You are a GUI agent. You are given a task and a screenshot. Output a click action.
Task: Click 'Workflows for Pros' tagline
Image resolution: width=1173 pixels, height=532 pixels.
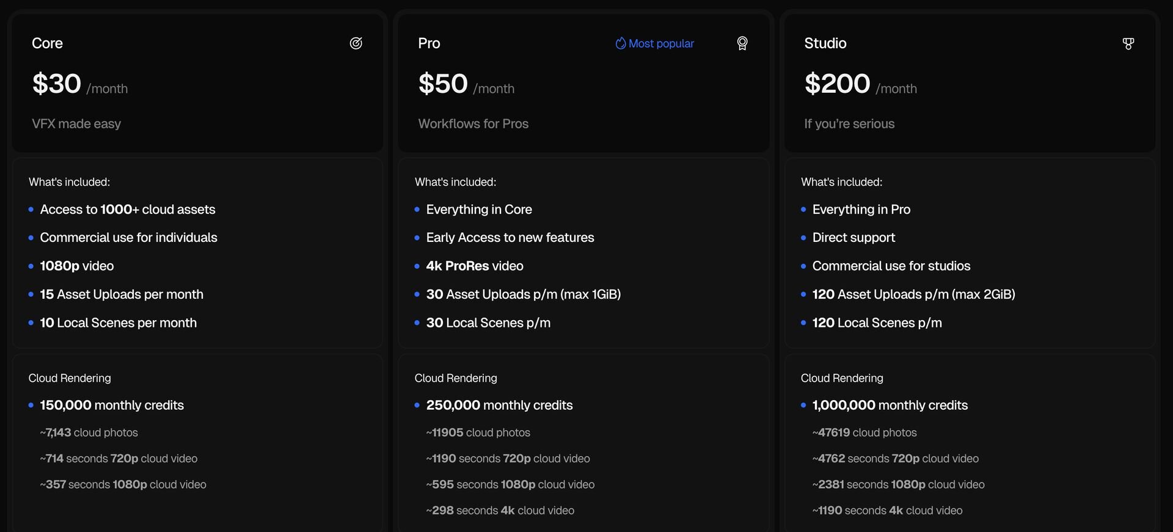pyautogui.click(x=473, y=124)
